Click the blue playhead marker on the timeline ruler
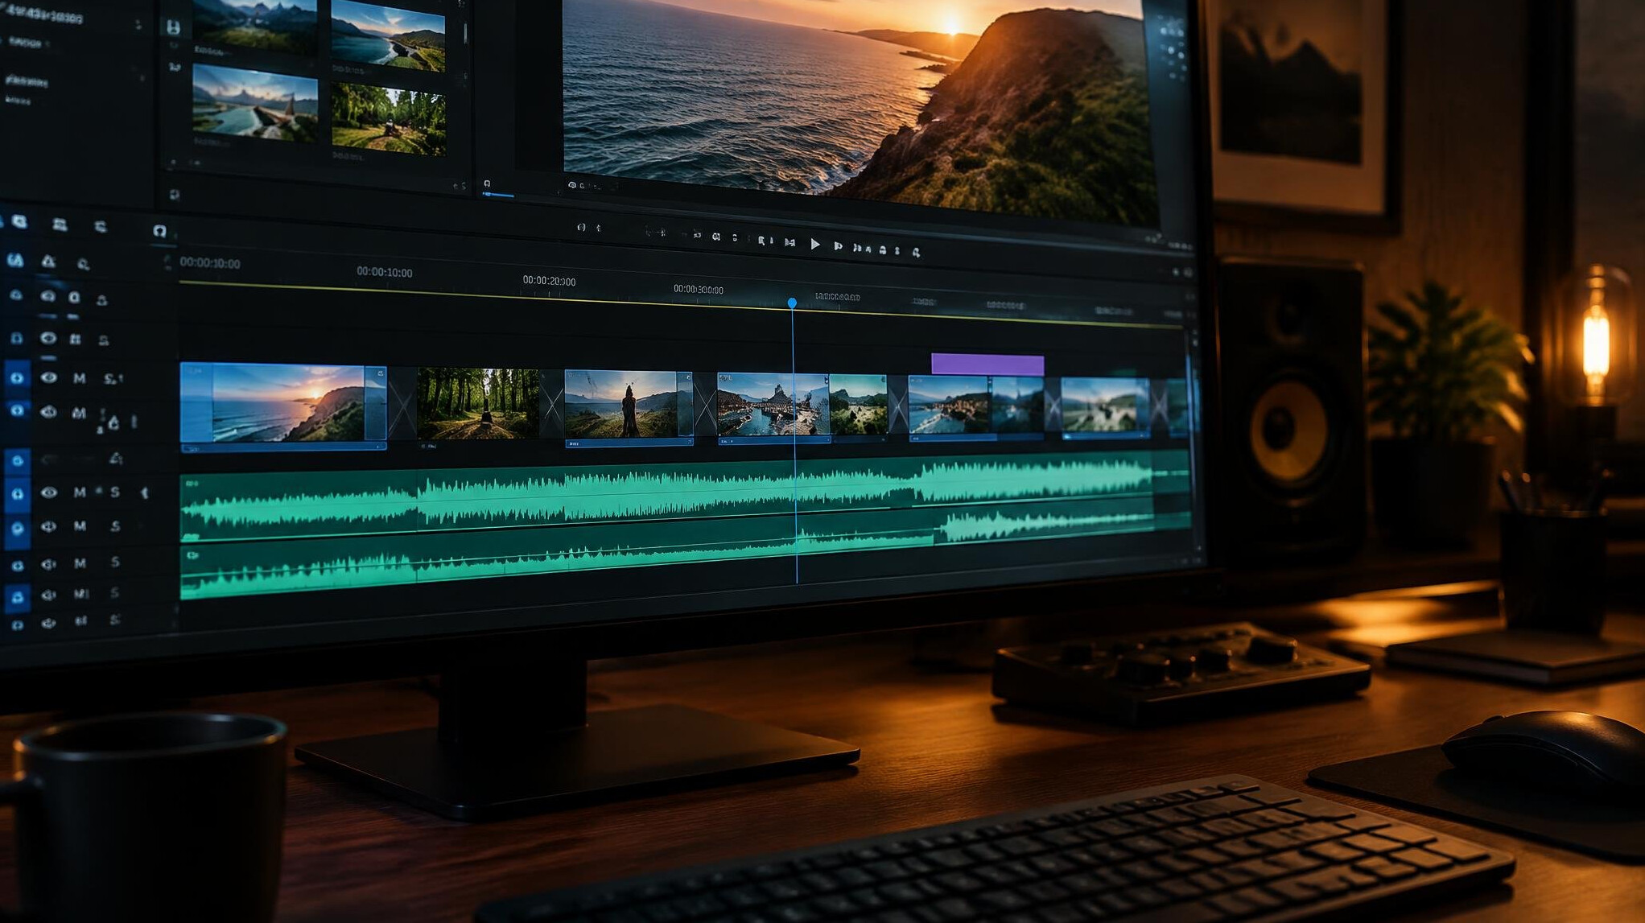The width and height of the screenshot is (1645, 923). (792, 303)
